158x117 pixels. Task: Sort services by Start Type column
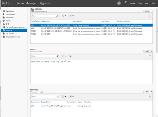click(x=88, y=102)
